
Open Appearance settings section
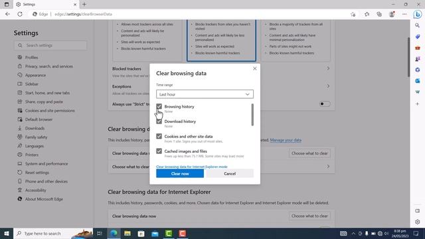[x=35, y=75]
